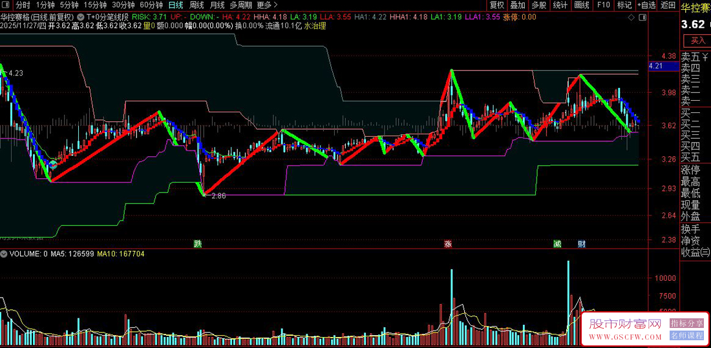
Task: Toggle the left sidebar panel icon
Action: coord(5,5)
